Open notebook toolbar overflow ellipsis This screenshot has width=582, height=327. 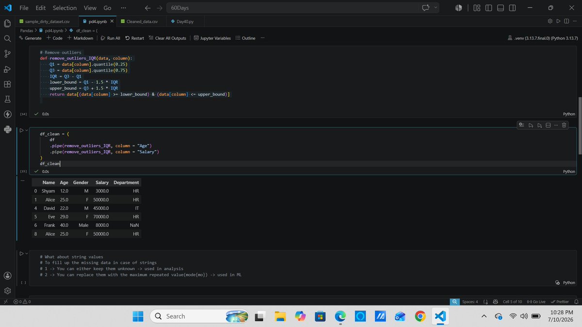[x=262, y=38]
